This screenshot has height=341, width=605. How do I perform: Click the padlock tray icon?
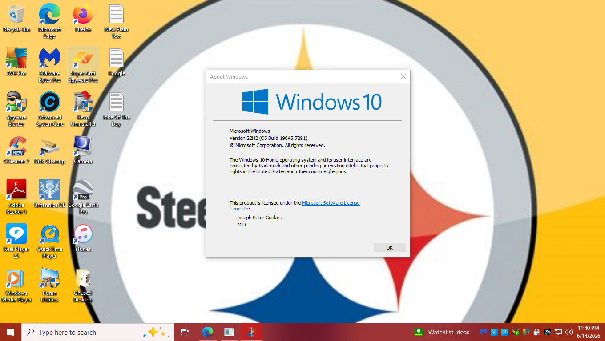(537, 332)
